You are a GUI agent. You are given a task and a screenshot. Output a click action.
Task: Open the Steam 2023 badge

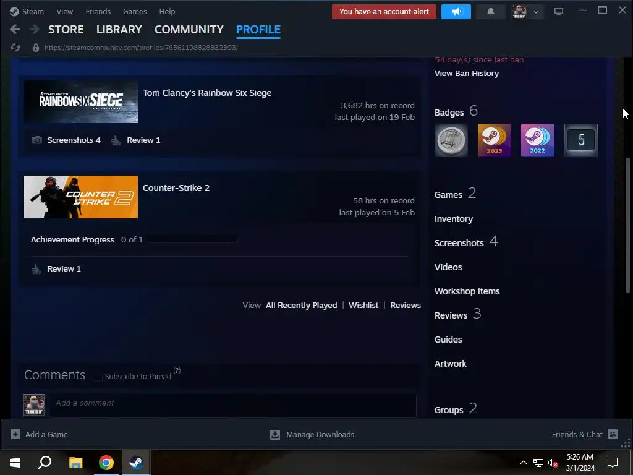coord(494,140)
